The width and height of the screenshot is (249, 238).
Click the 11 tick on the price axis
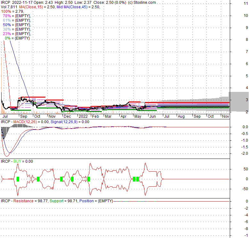tap(246, 4)
